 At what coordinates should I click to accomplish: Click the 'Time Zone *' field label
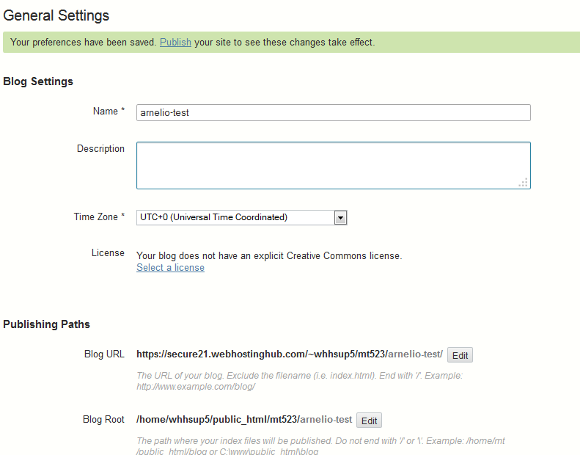[x=99, y=217]
